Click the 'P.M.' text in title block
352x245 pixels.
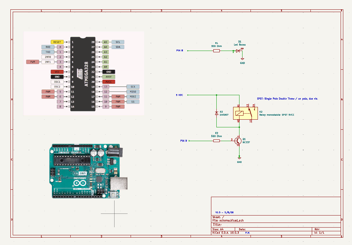point(248,233)
